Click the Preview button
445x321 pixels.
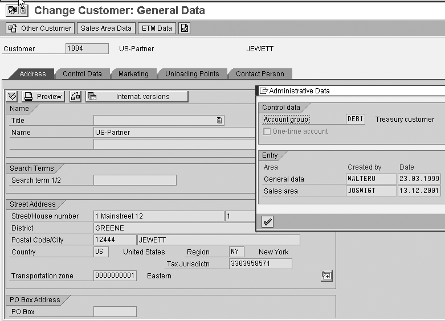click(43, 97)
